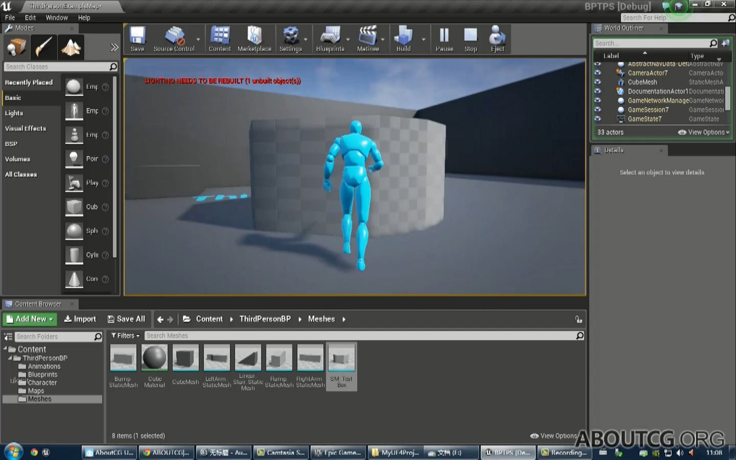
Task: Open Build options dropdown arrow
Action: 423,39
